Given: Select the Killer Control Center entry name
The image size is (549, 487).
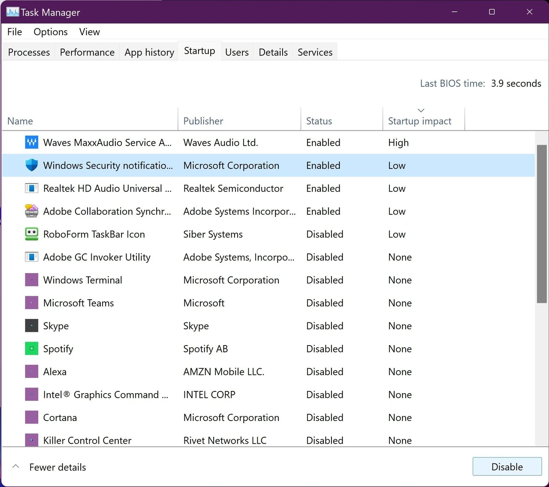Looking at the screenshot, I should click(x=87, y=440).
